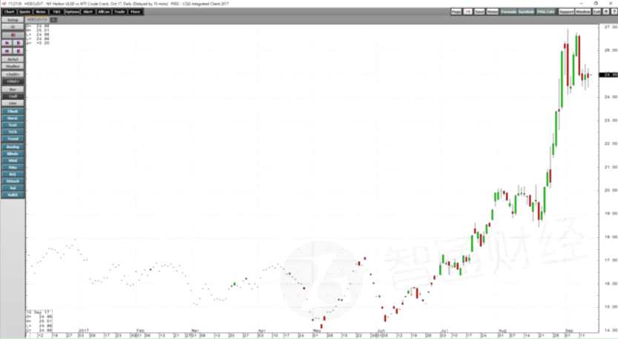Open the Symbols lookup button
Screen dimensions: 618x339
526,12
